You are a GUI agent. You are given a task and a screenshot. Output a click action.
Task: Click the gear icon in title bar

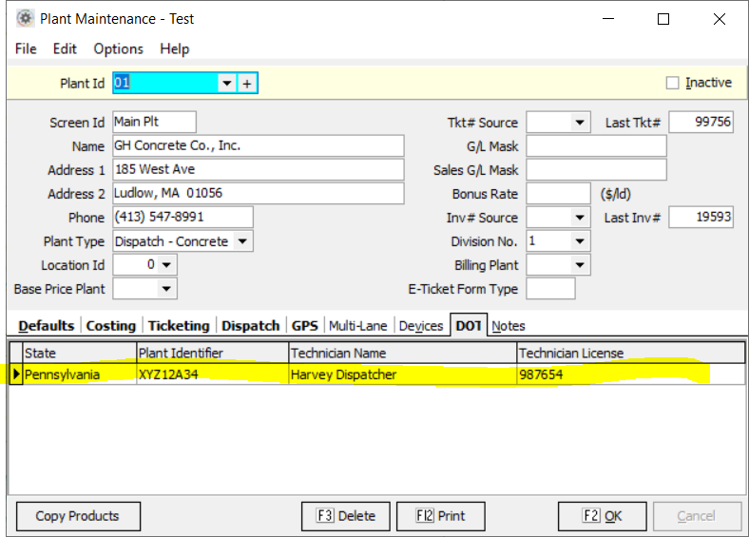24,19
